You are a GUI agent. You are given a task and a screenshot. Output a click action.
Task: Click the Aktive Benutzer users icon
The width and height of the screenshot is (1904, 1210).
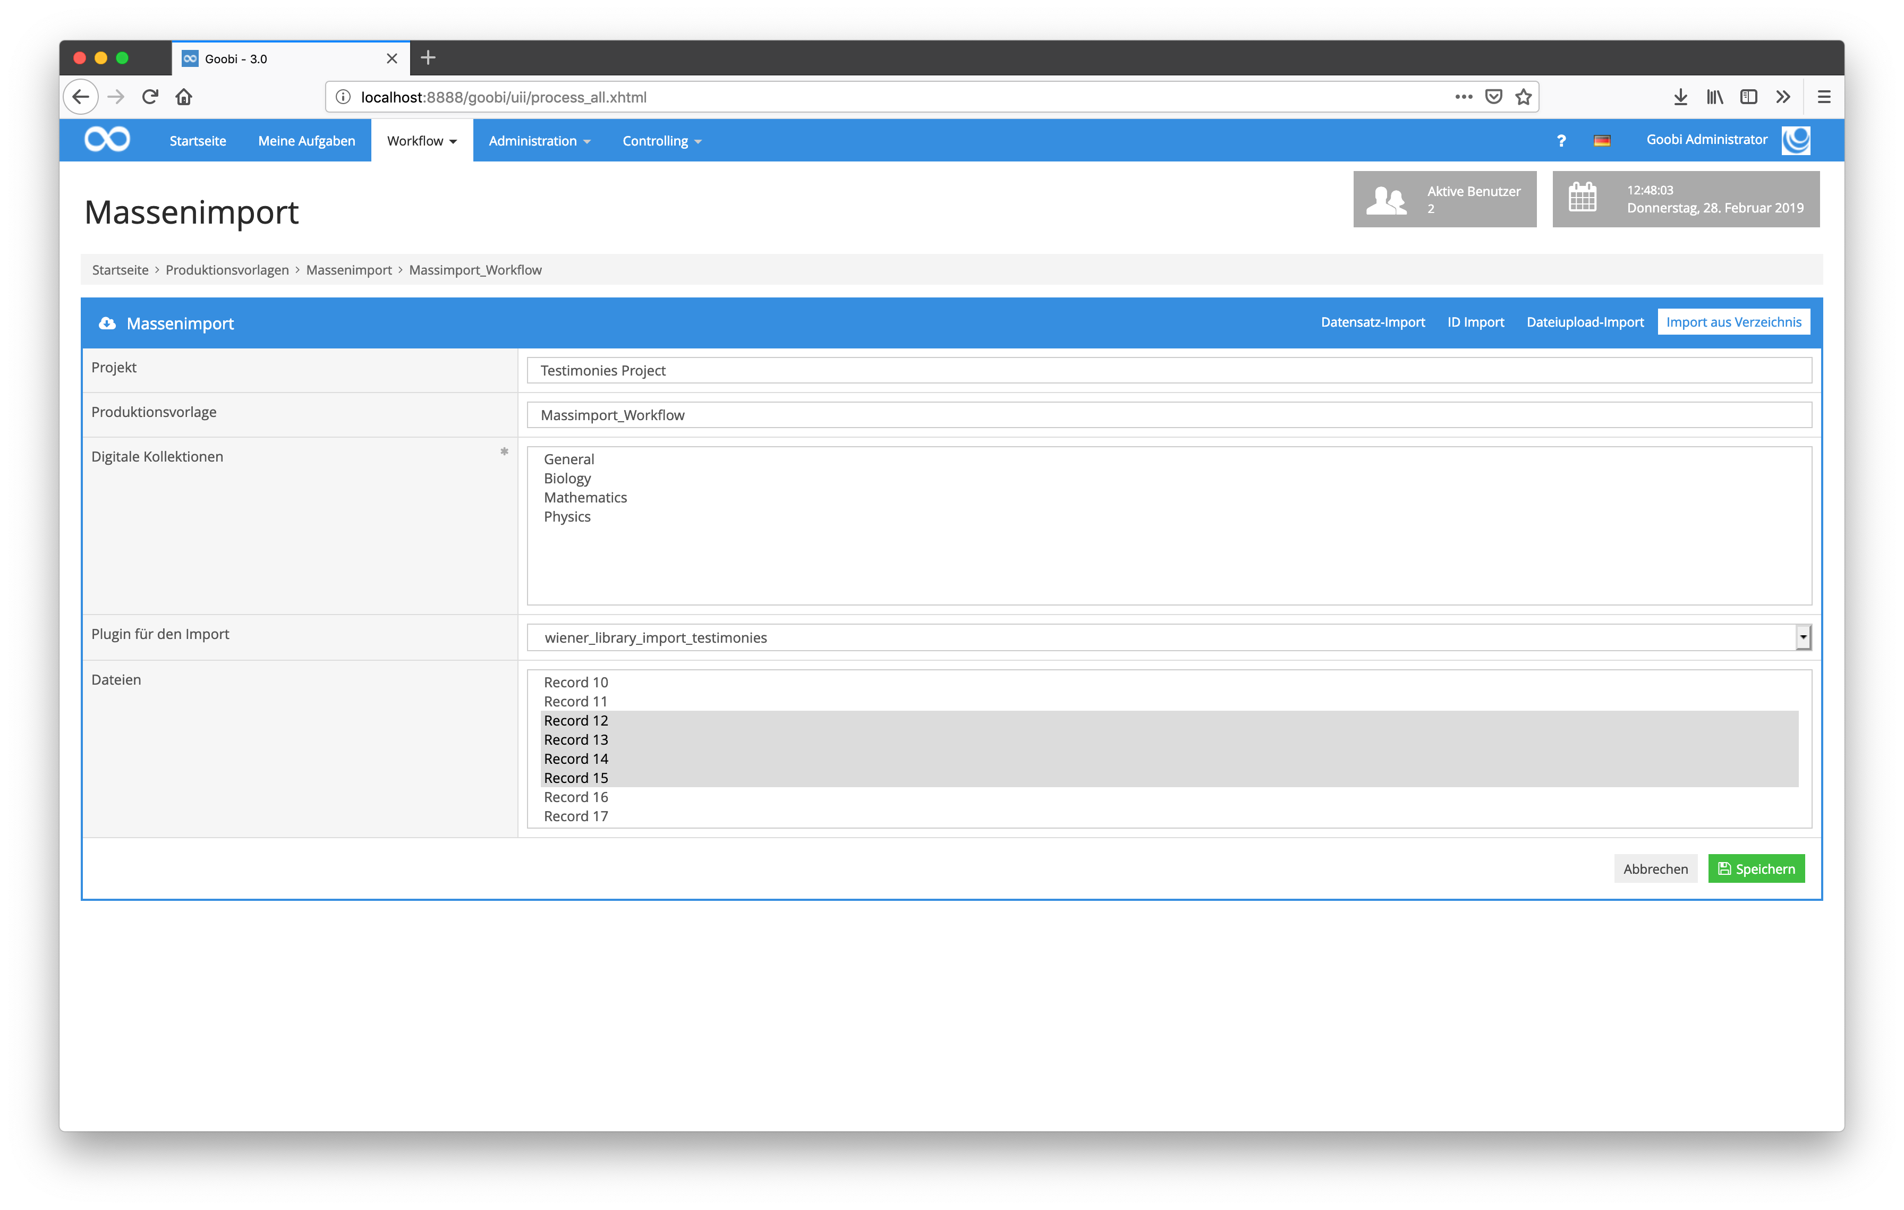(x=1386, y=200)
